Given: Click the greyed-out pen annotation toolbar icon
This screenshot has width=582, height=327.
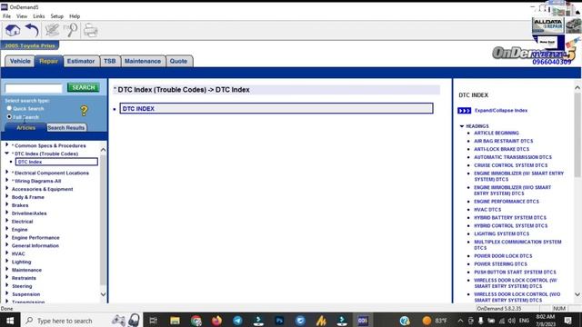Looking at the screenshot, I should tap(52, 30).
